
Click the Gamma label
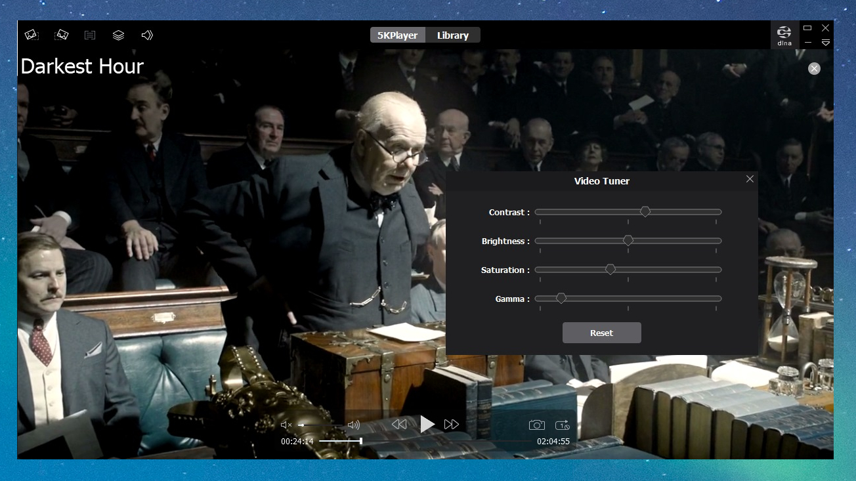pyautogui.click(x=512, y=299)
